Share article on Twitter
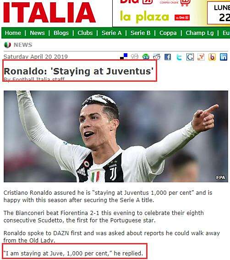 coord(179,57)
